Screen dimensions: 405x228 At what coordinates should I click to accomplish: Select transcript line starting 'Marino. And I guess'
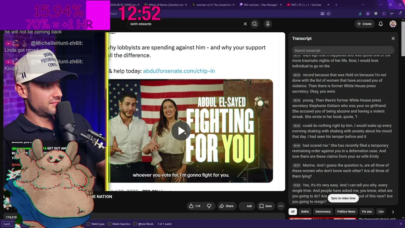342,171
